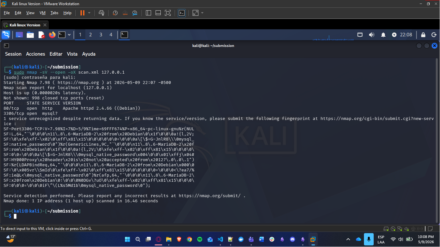Open the Kali file manager launcher
This screenshot has width=440, height=247.
[x=30, y=35]
